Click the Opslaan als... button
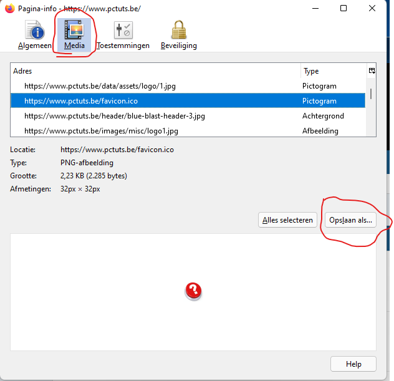This screenshot has width=394, height=381. click(x=350, y=220)
